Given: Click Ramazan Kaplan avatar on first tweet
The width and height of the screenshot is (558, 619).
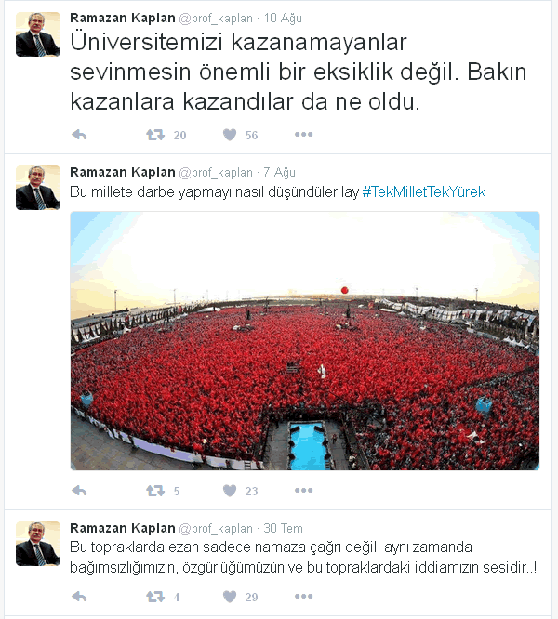Looking at the screenshot, I should click(38, 34).
